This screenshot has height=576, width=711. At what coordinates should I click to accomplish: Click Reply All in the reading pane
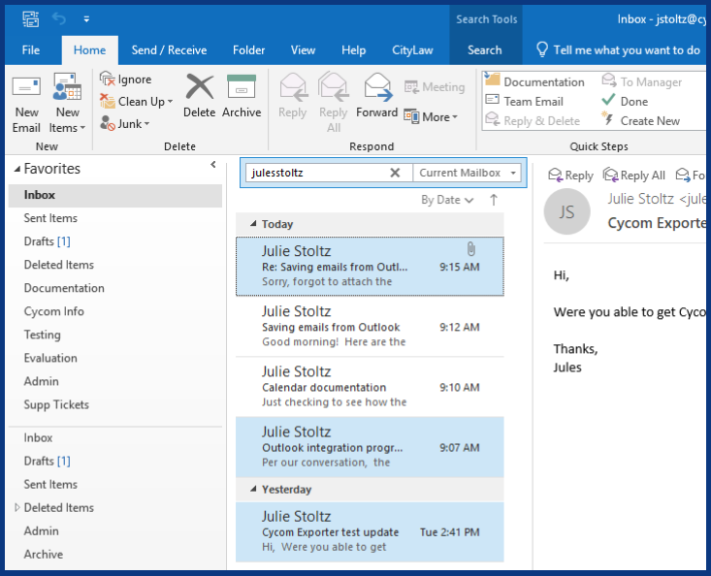(634, 175)
